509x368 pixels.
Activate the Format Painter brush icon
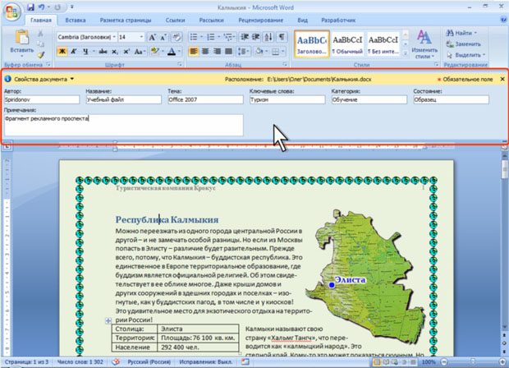pyautogui.click(x=40, y=55)
